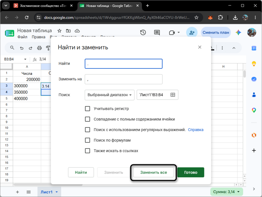Select Новая таблица browser tab

point(110,6)
